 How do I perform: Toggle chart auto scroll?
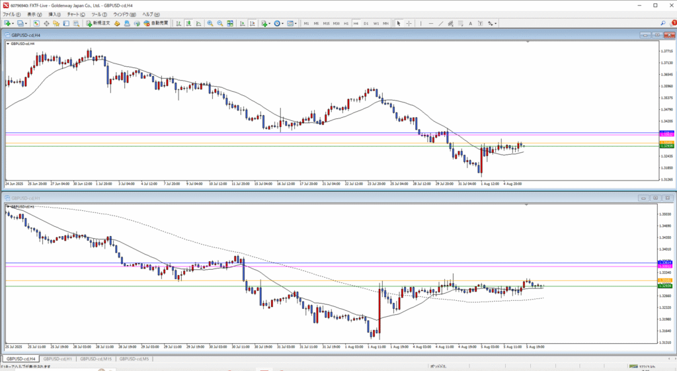pyautogui.click(x=242, y=23)
